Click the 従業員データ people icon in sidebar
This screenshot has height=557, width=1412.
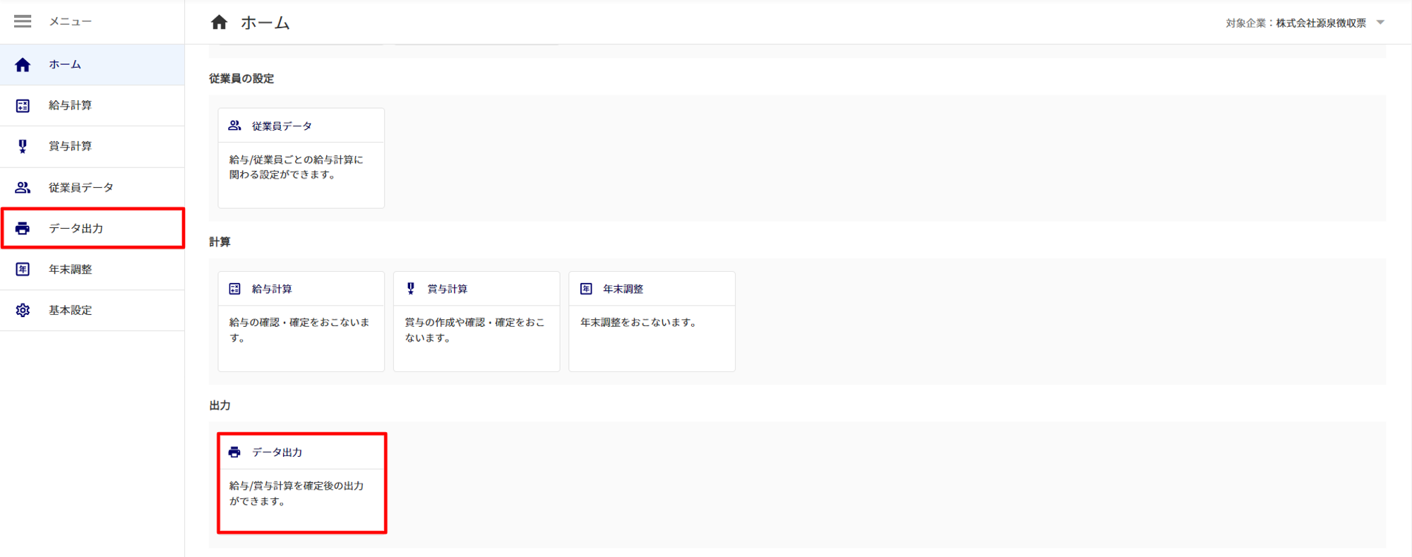point(23,188)
